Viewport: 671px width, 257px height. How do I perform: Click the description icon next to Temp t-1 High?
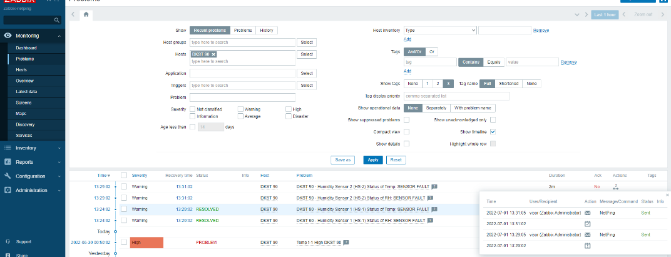(346, 242)
